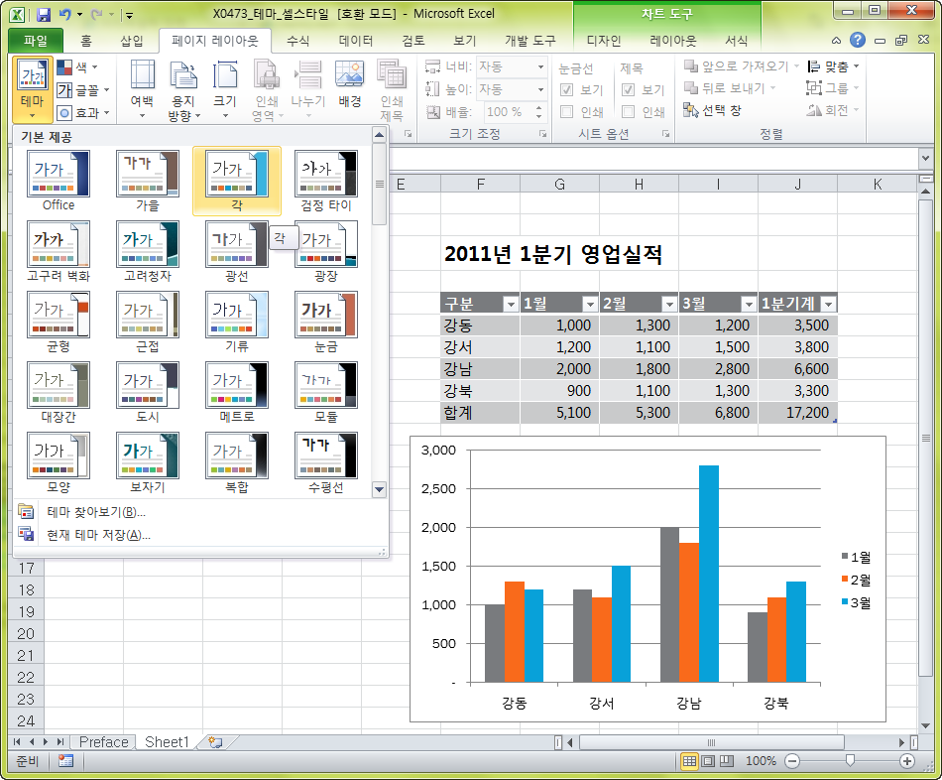
Task: Open the 2월 column filter dropdown
Action: coord(669,304)
